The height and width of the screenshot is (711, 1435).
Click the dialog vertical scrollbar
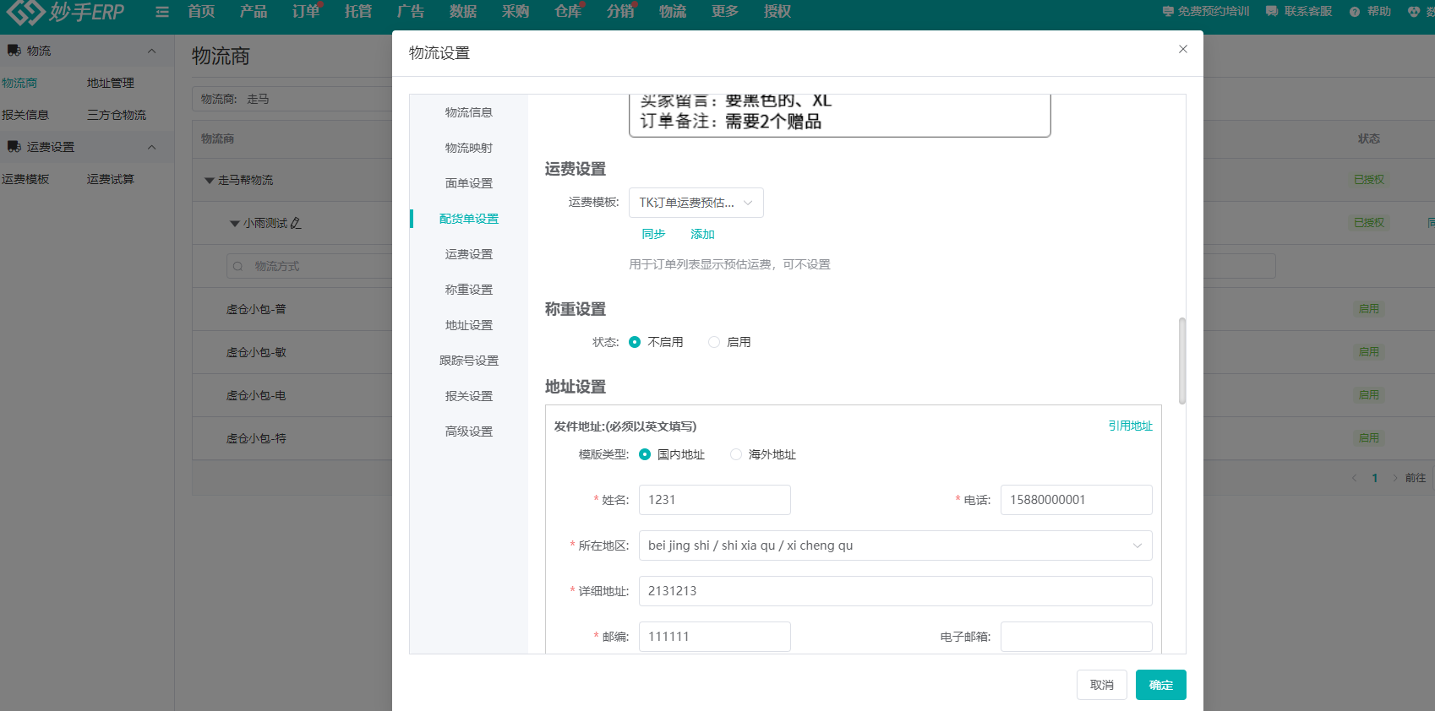coord(1181,361)
